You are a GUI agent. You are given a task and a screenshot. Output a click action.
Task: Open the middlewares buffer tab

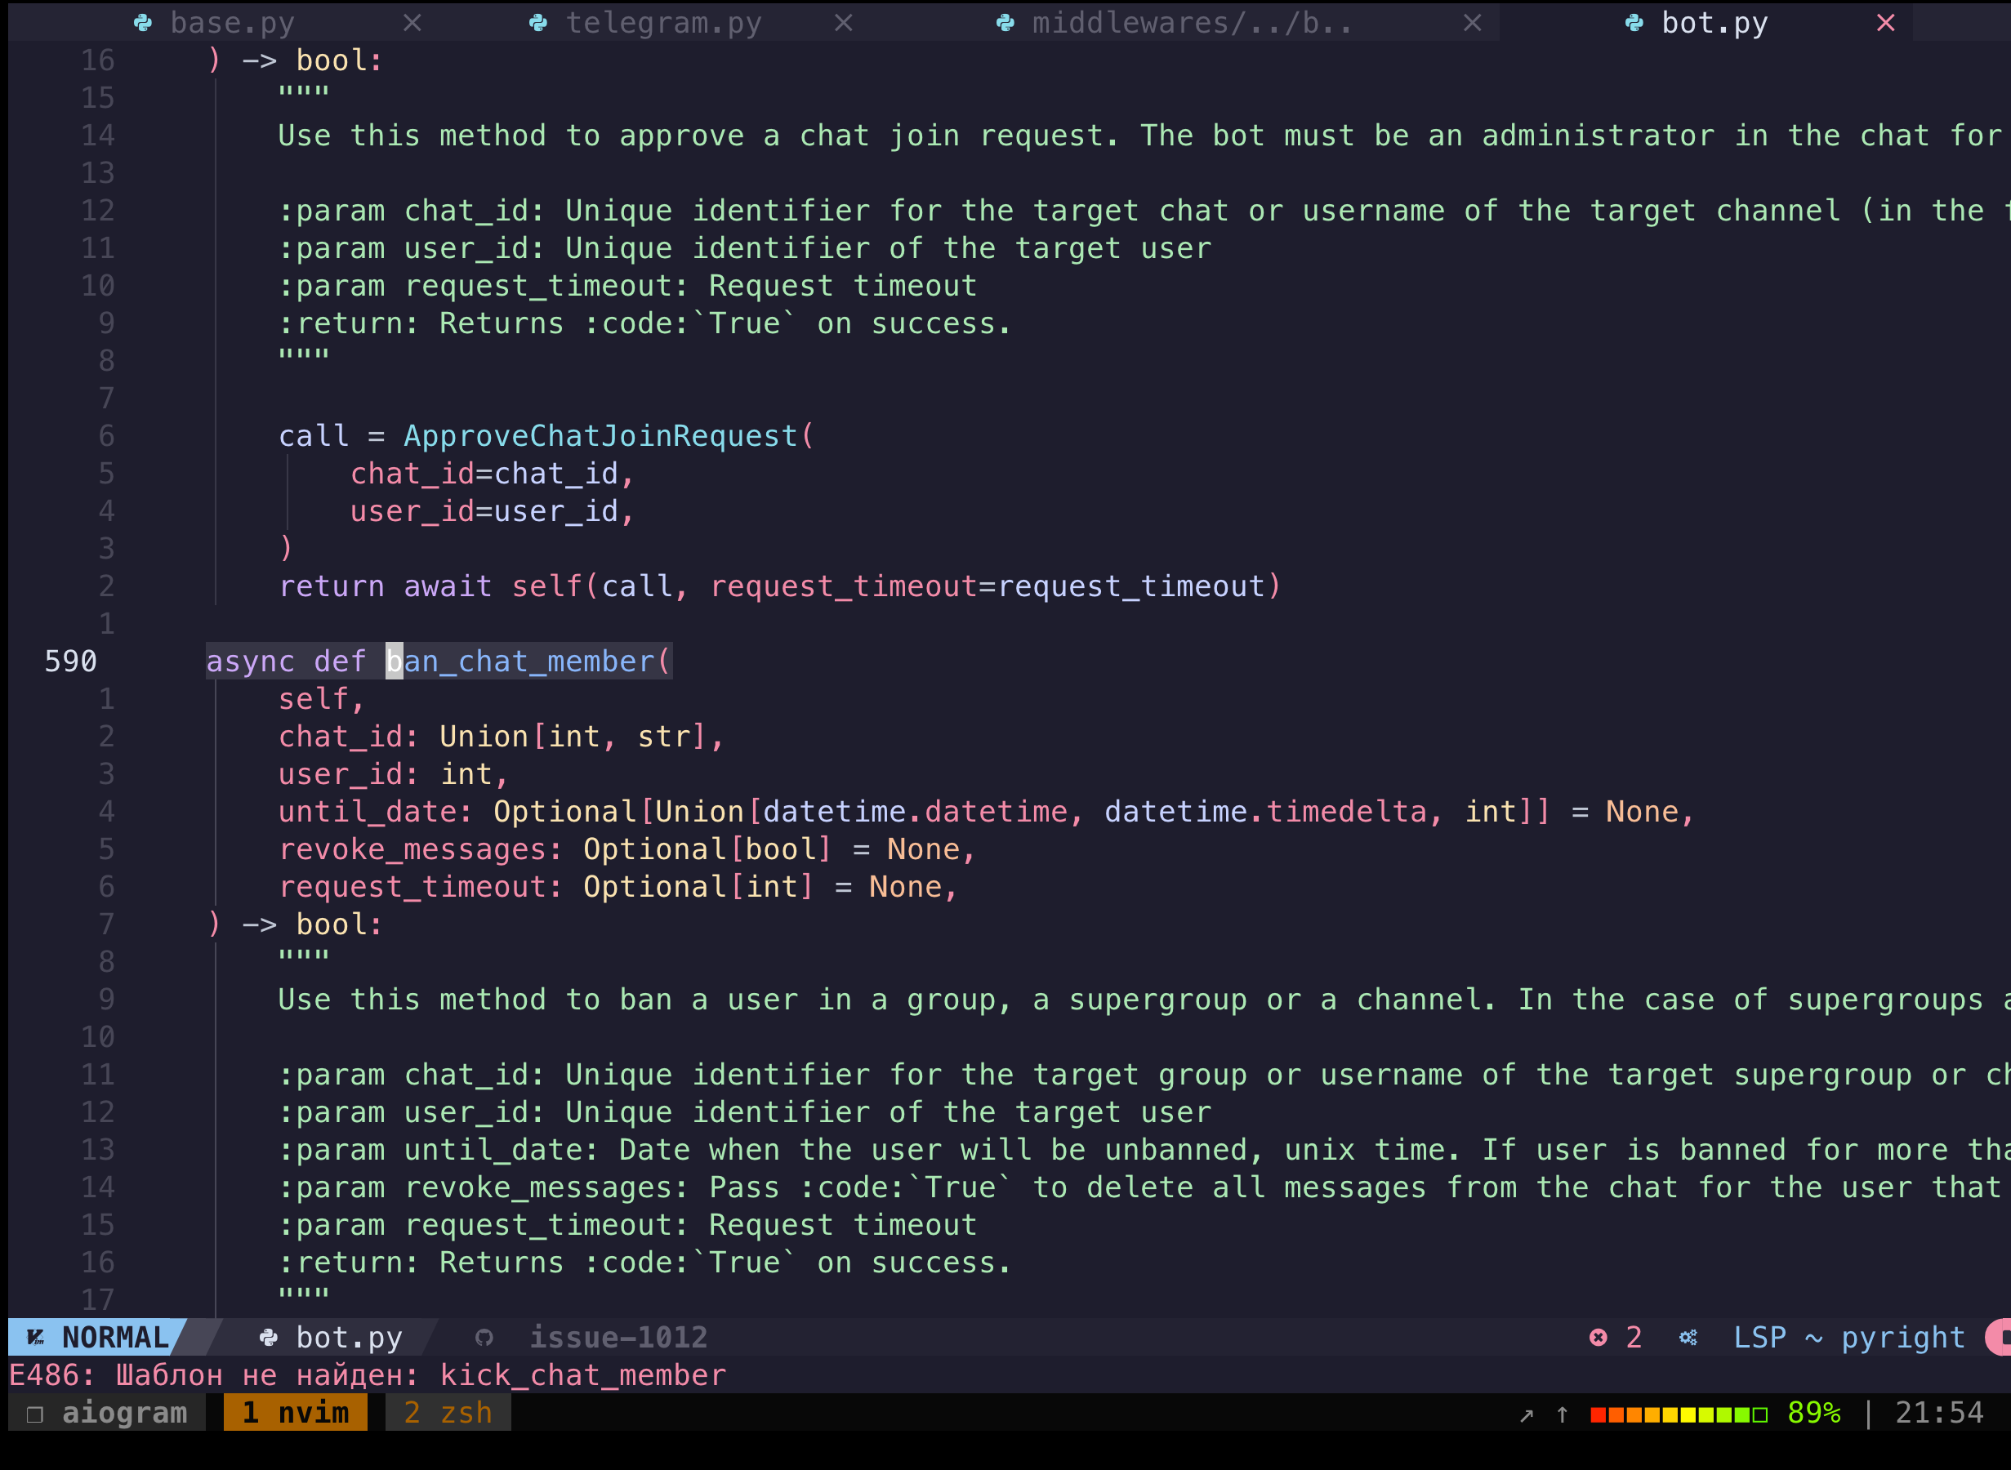pyautogui.click(x=1193, y=22)
